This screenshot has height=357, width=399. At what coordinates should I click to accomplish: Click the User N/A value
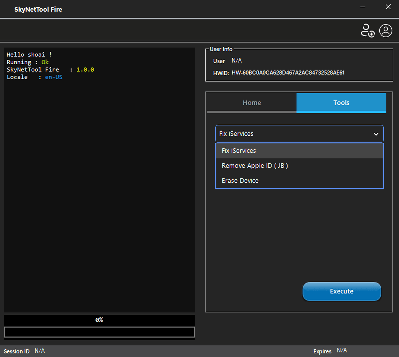[x=237, y=61]
